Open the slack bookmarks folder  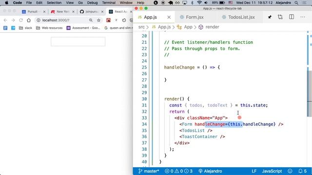25,28
